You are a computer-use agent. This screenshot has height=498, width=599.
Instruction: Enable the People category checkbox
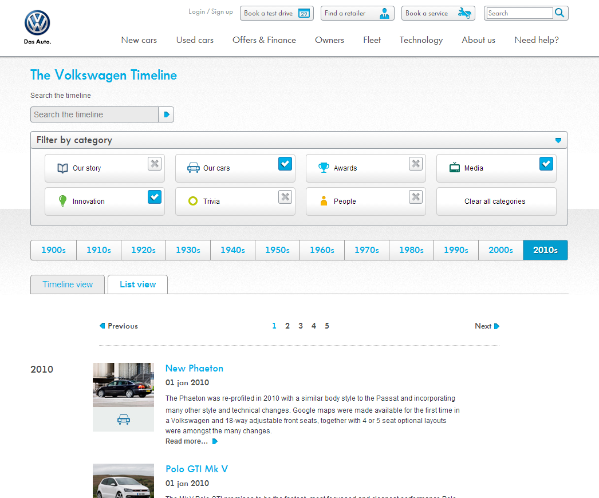coord(416,197)
